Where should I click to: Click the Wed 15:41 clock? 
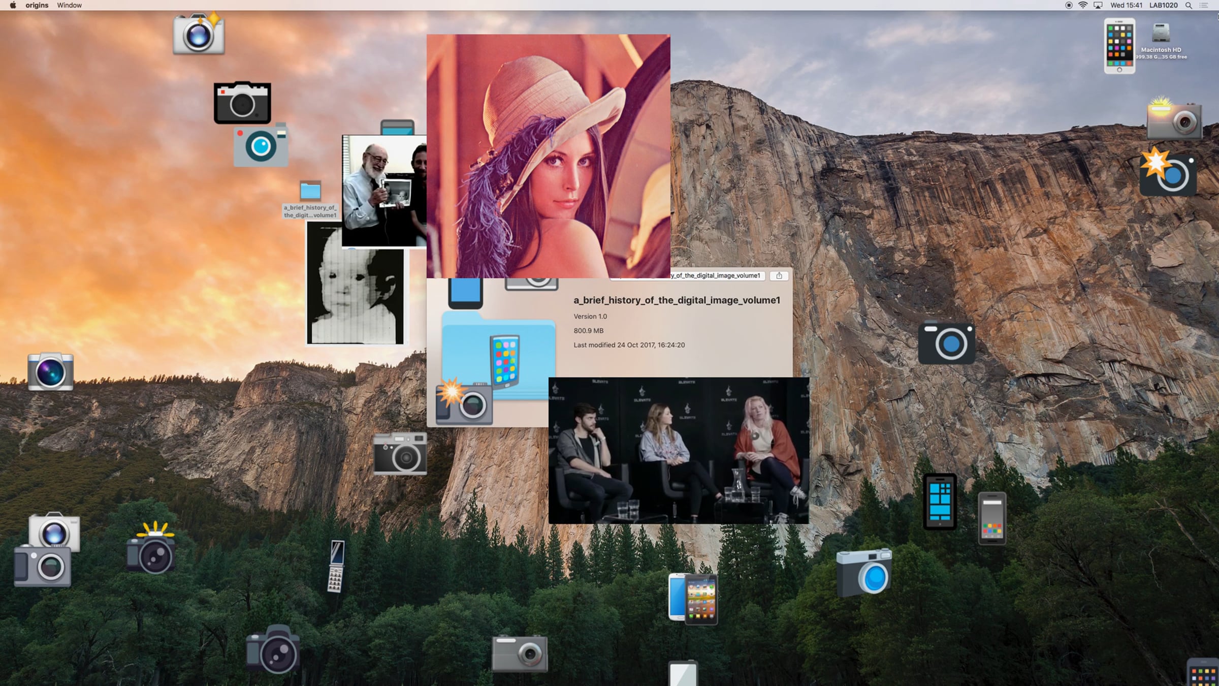click(1126, 5)
